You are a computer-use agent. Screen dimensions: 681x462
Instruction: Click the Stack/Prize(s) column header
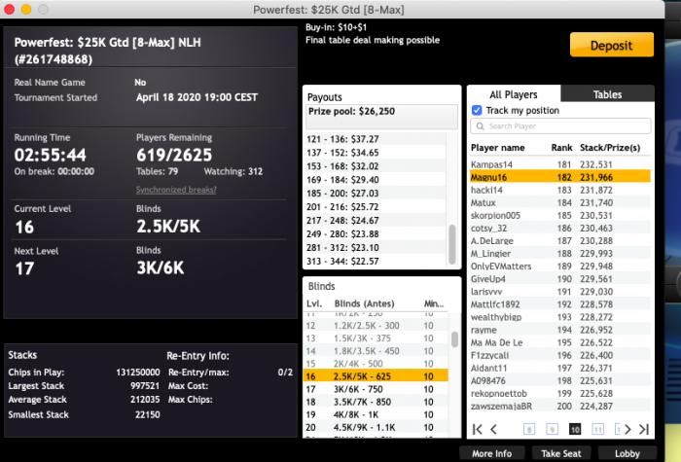coord(610,148)
